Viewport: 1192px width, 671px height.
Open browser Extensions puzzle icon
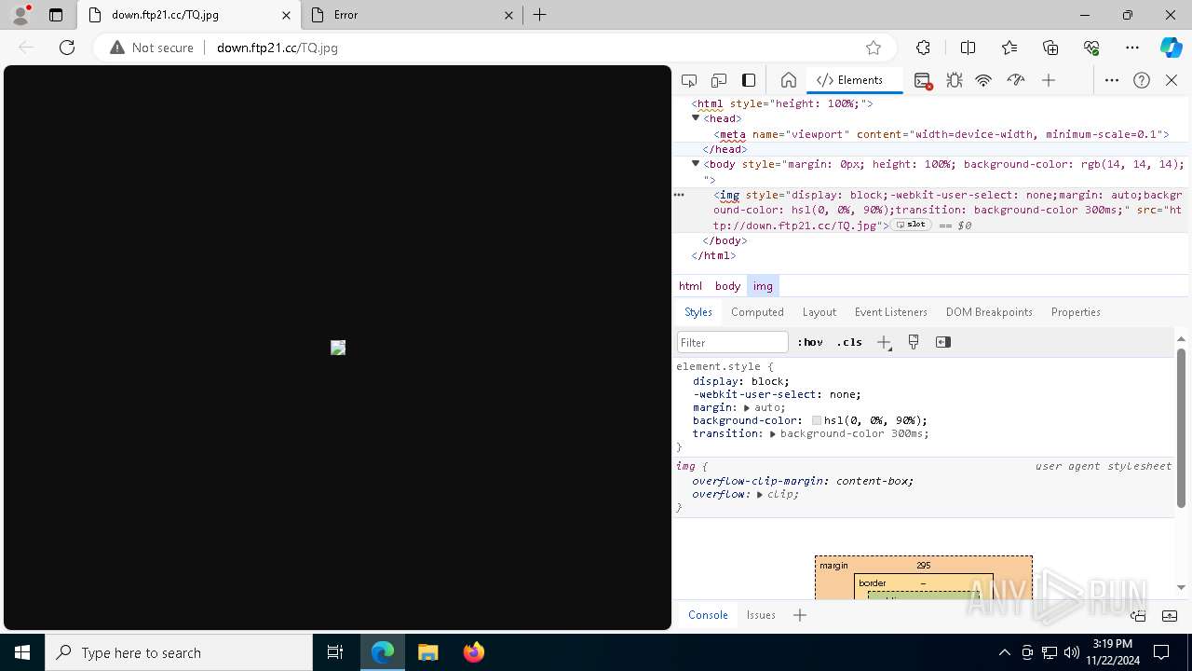[x=923, y=48]
